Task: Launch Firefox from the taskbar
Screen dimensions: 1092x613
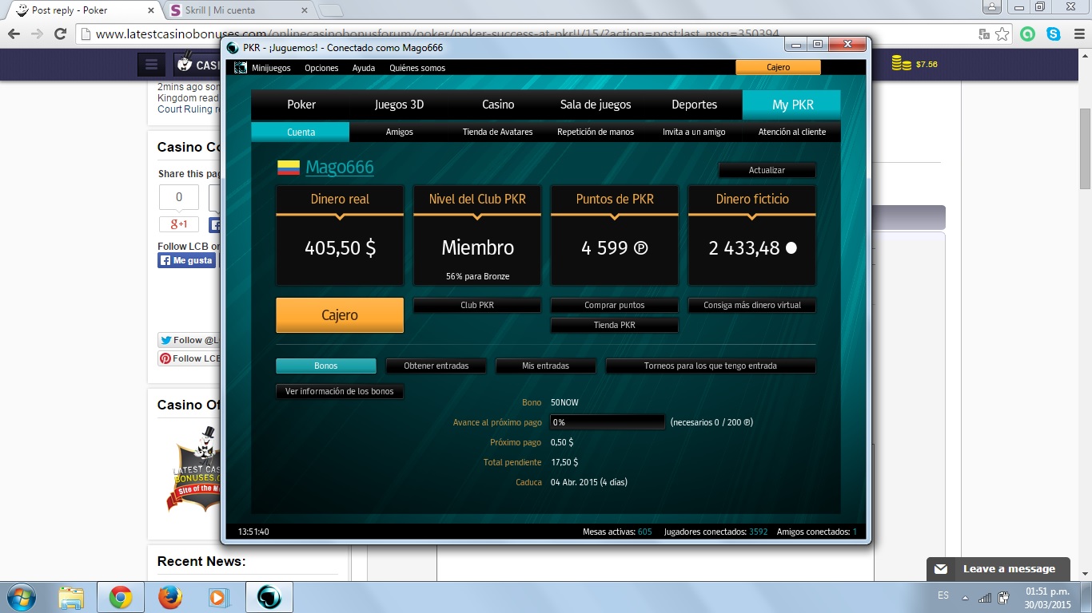Action: point(169,597)
